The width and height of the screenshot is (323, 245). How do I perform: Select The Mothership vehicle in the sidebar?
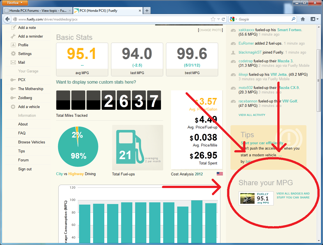tap(31, 89)
